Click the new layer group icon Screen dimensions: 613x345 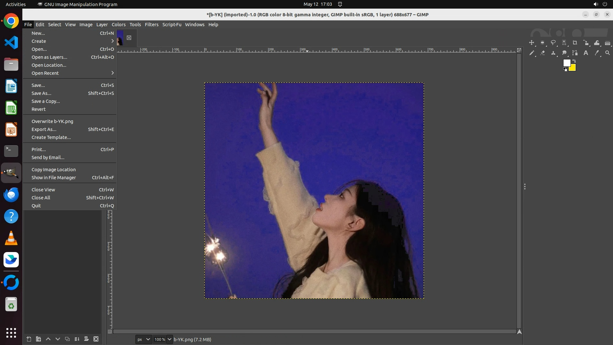pyautogui.click(x=38, y=339)
